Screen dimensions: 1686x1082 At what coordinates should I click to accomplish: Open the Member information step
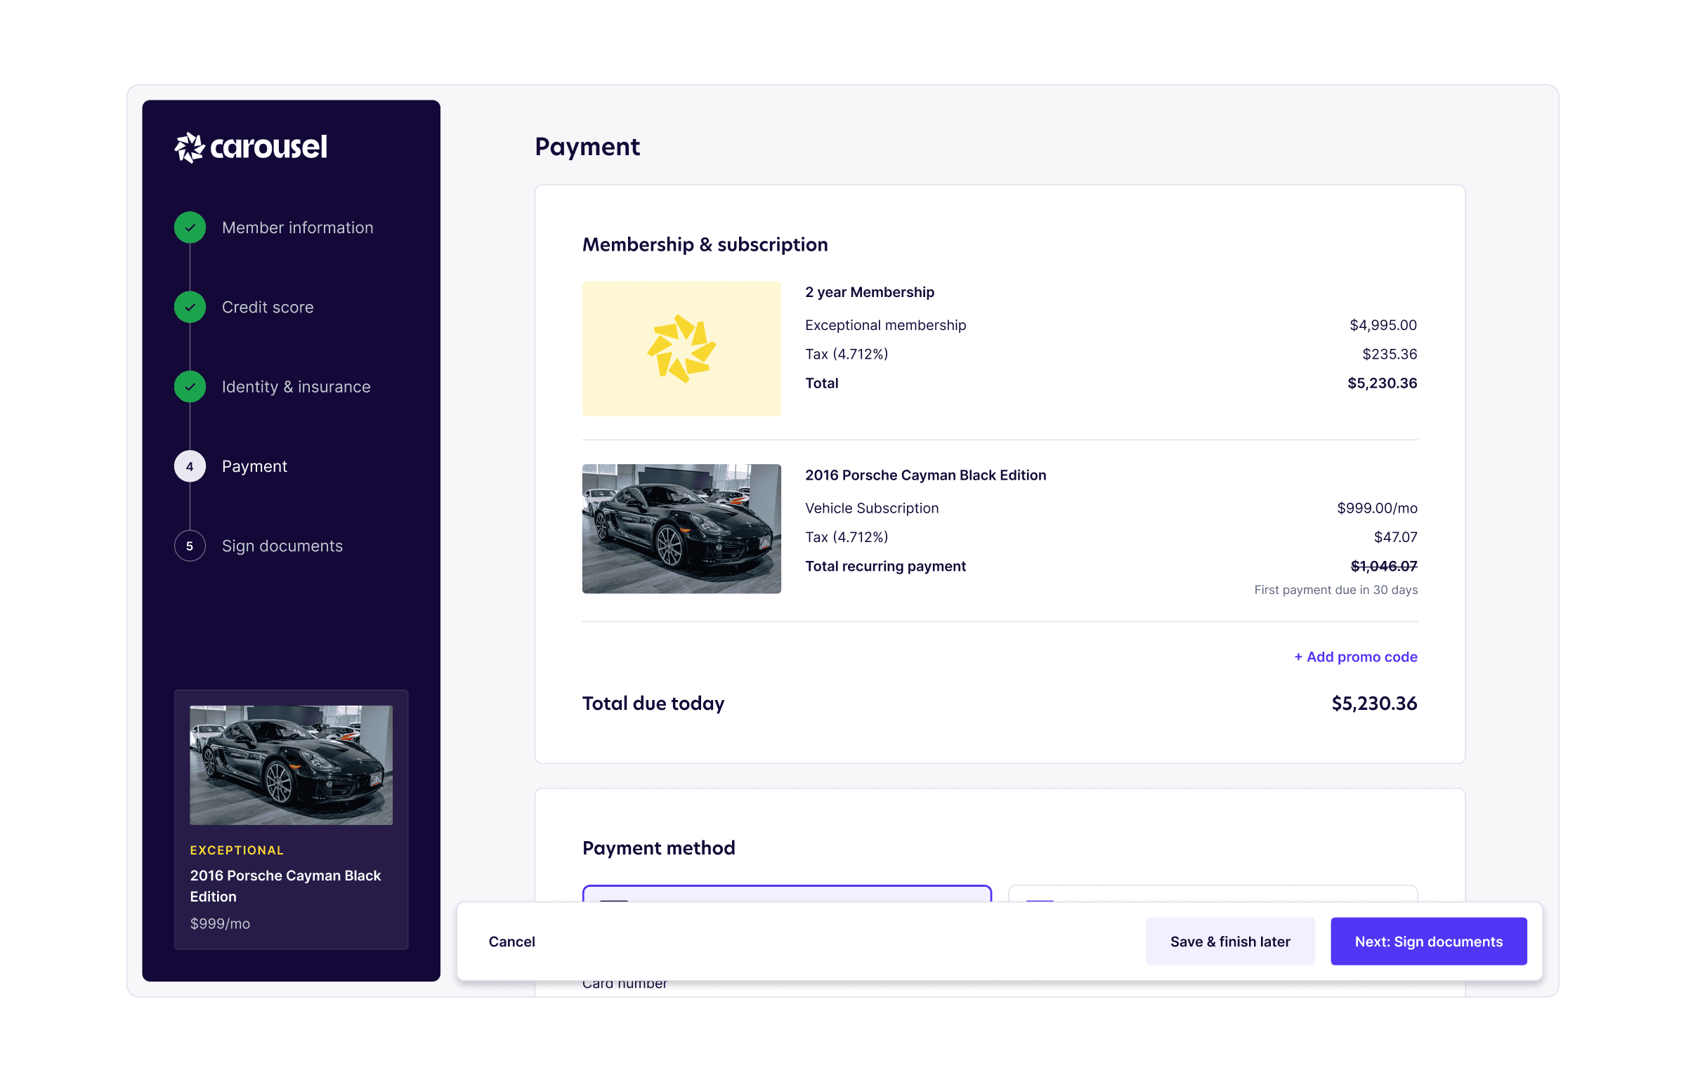pyautogui.click(x=297, y=227)
